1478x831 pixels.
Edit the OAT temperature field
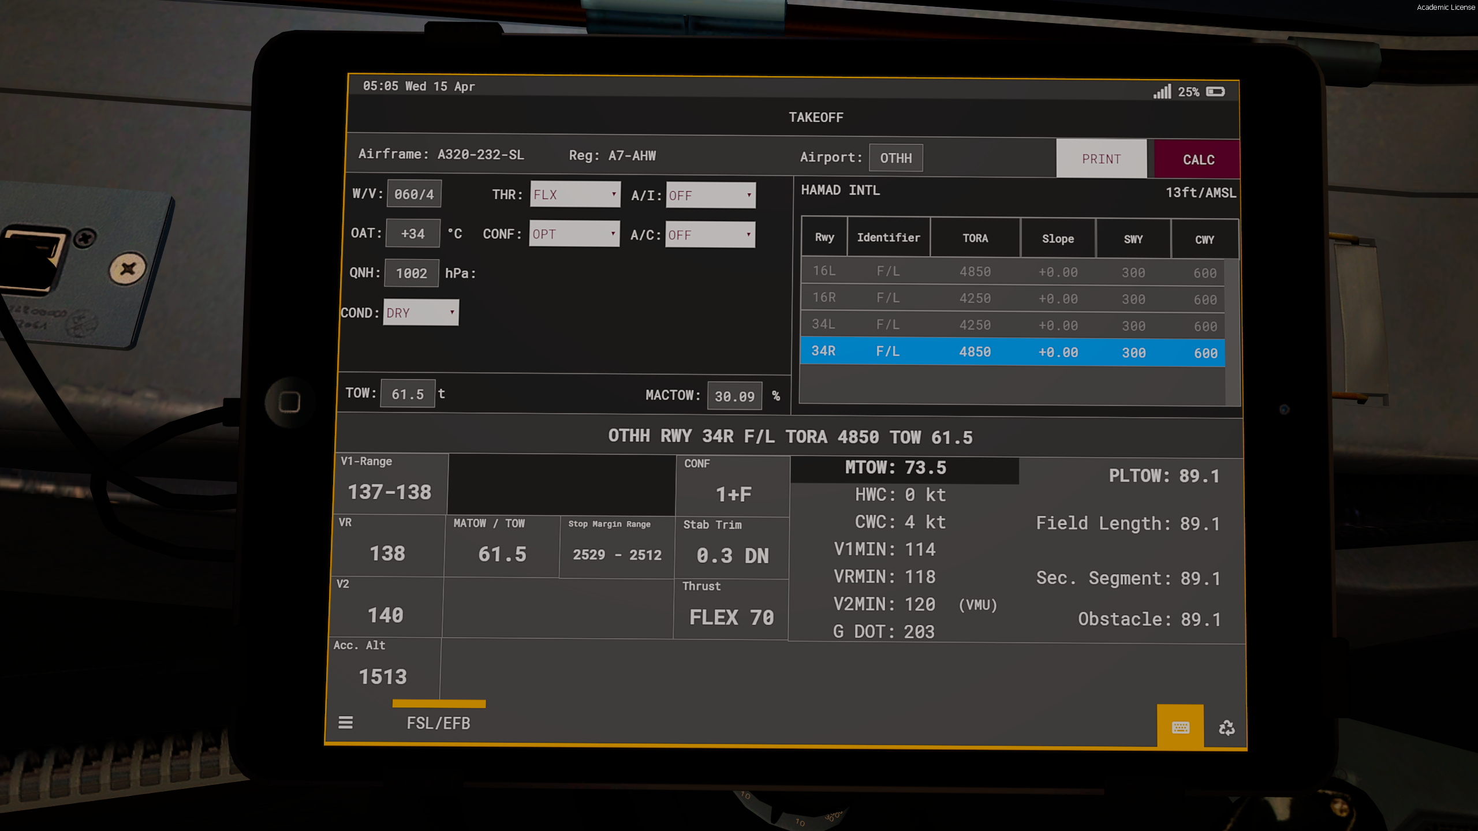click(413, 233)
